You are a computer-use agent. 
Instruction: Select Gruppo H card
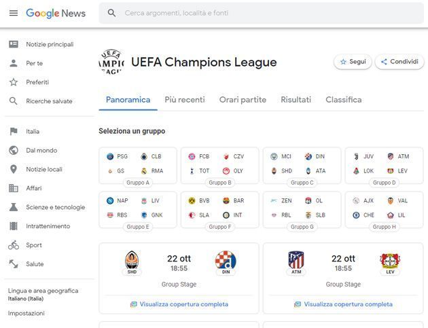click(384, 209)
